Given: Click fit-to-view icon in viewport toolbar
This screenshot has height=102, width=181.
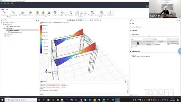Looking at the screenshot, I should pos(96,20).
